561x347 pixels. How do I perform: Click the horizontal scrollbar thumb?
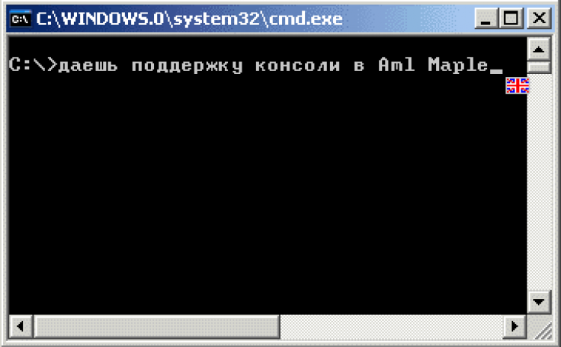coord(156,326)
